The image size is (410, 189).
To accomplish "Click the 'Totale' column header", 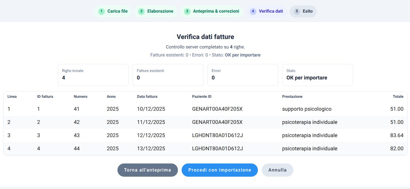I will tap(398, 97).
